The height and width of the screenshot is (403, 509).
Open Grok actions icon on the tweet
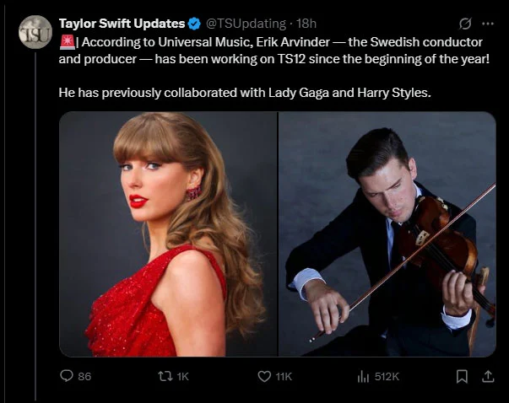[463, 23]
